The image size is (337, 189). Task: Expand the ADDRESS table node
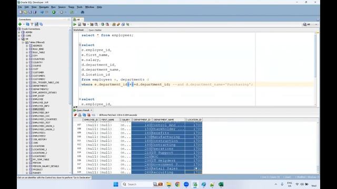coord(27,46)
